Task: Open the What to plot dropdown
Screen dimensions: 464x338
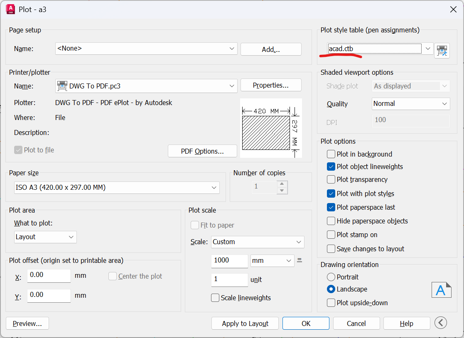Action: pyautogui.click(x=71, y=237)
